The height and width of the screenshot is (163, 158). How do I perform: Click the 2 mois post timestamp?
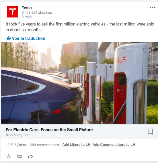pyautogui.click(x=27, y=17)
